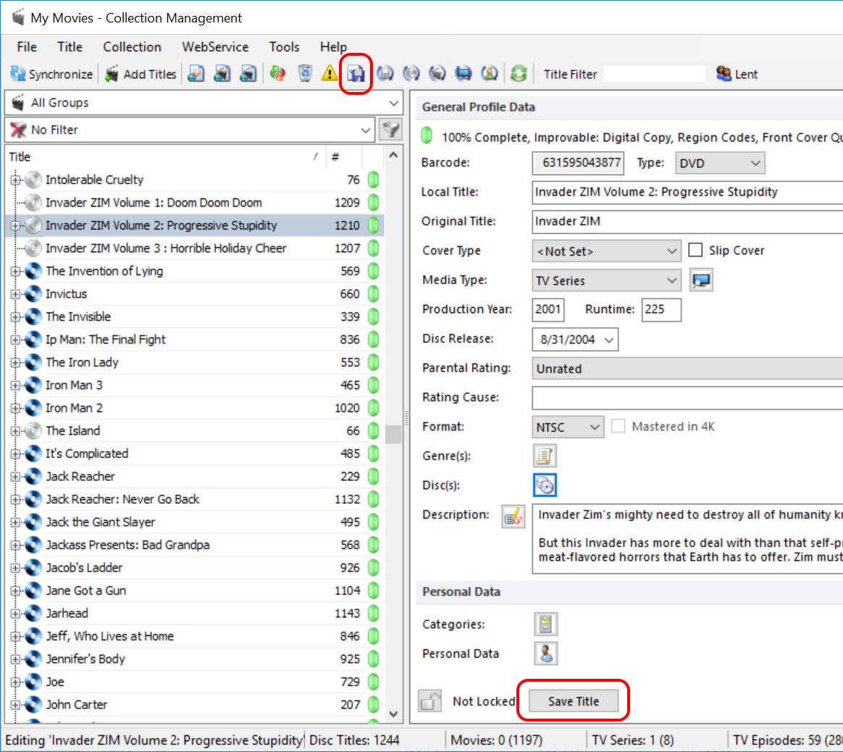Click the list scrollbar up arrow
The height and width of the screenshot is (752, 843).
click(x=393, y=156)
